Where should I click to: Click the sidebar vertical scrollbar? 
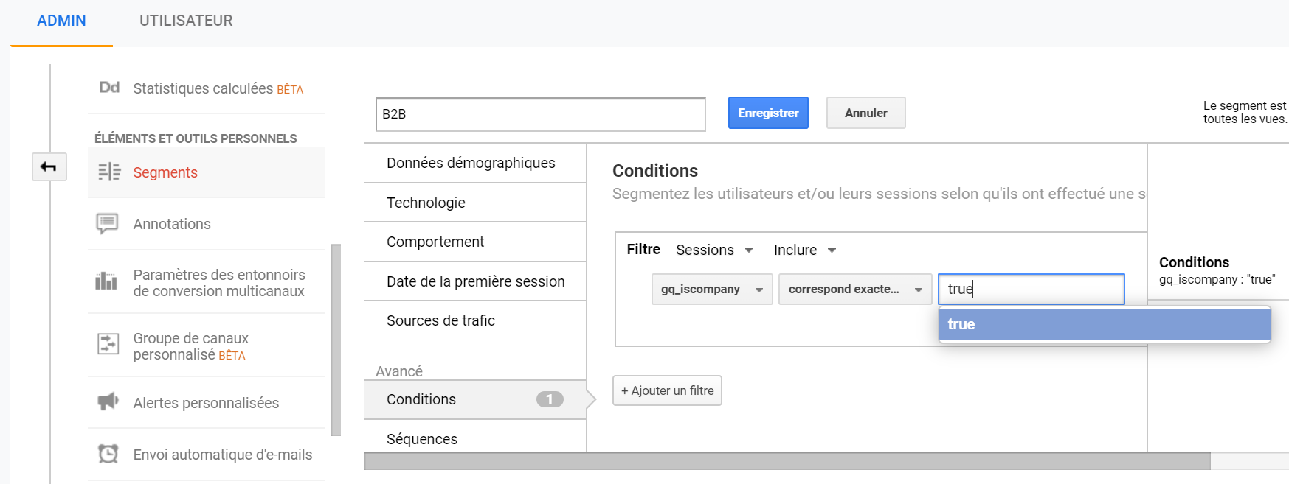click(336, 340)
